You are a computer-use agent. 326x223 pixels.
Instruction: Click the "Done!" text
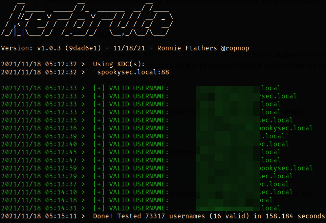coord(103,216)
